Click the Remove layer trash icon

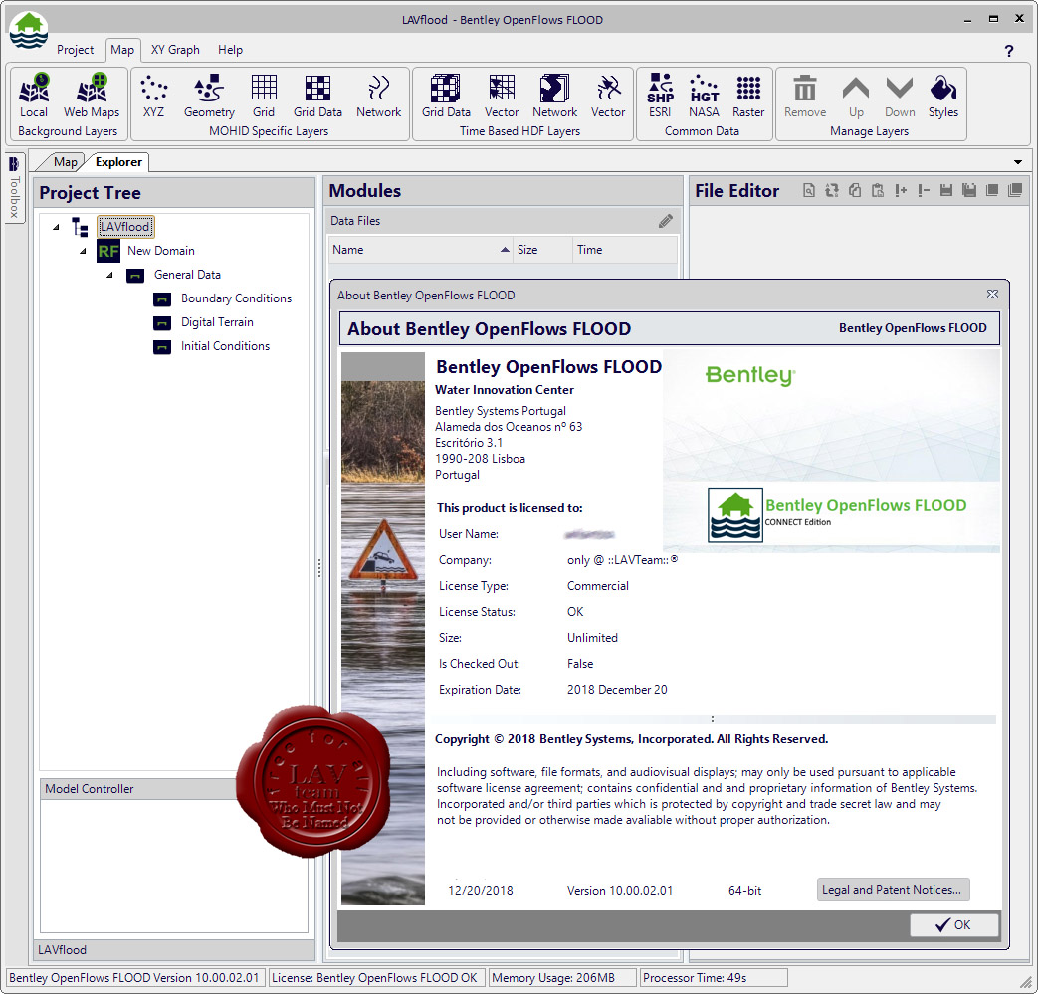point(805,96)
